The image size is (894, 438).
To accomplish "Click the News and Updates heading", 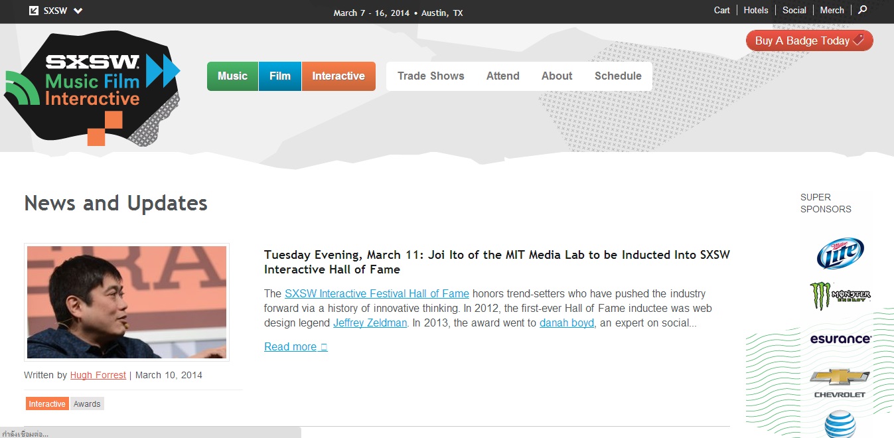I will (115, 203).
